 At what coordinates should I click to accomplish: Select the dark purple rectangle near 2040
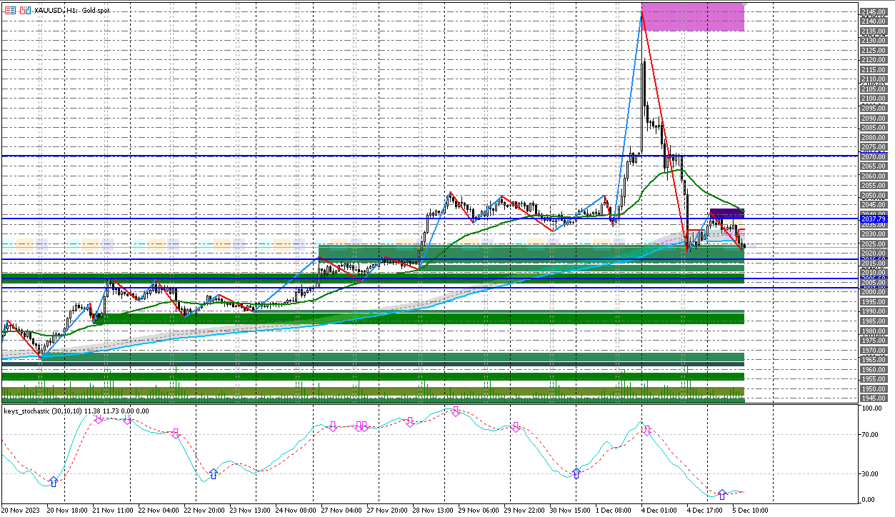[727, 214]
